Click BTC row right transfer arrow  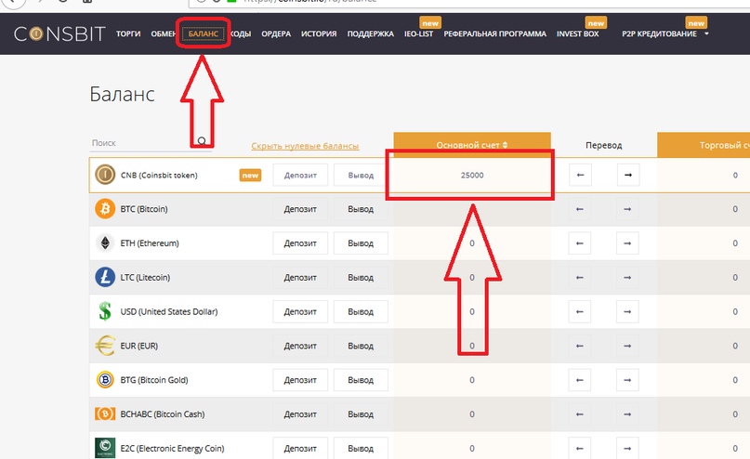click(x=627, y=209)
